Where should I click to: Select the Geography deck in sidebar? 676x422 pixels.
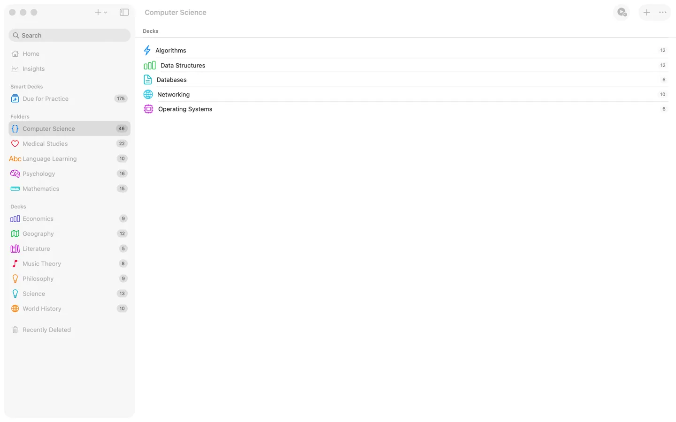coord(69,234)
